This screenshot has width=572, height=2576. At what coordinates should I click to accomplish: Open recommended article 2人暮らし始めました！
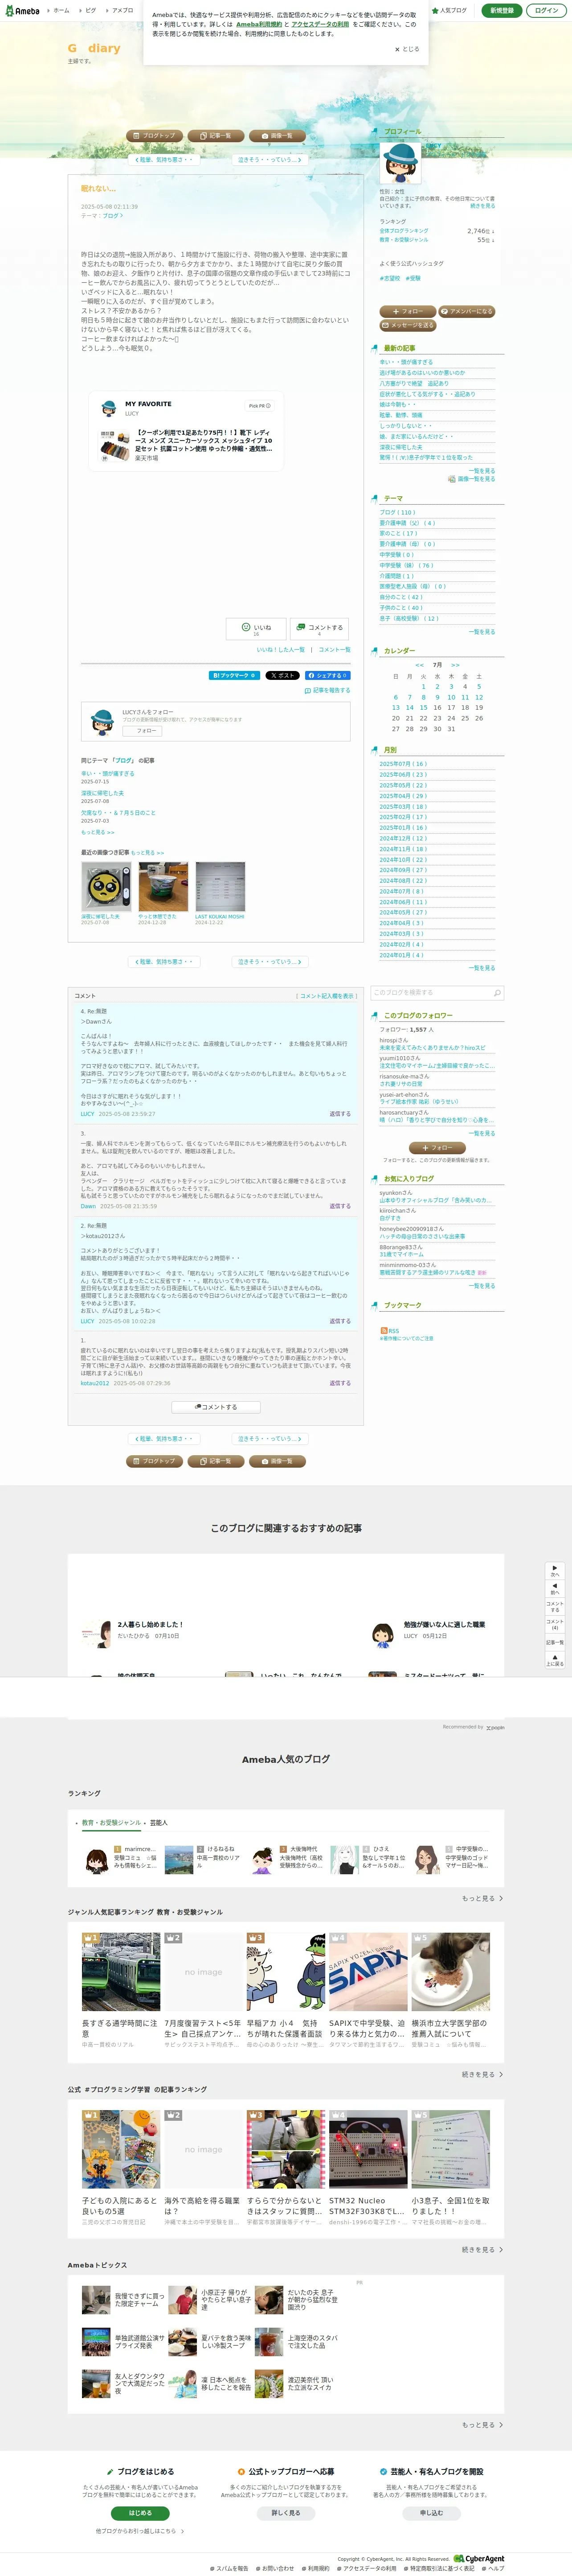[x=150, y=1625]
